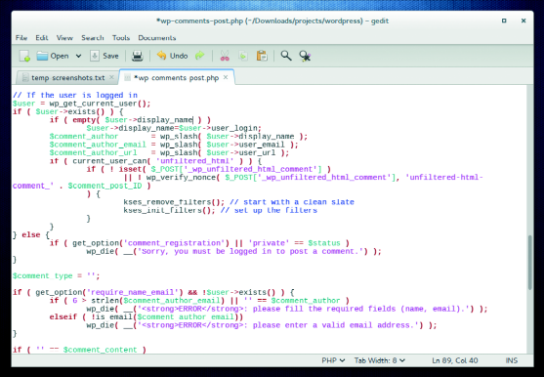The width and height of the screenshot is (544, 377).
Task: Close the gedit window
Action: [523, 21]
